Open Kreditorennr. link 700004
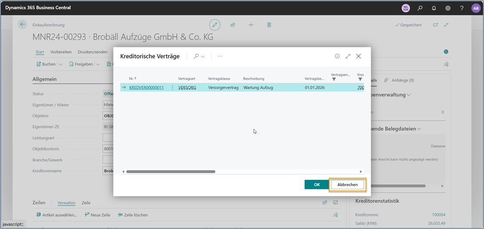The width and height of the screenshot is (484, 229). pos(439,215)
